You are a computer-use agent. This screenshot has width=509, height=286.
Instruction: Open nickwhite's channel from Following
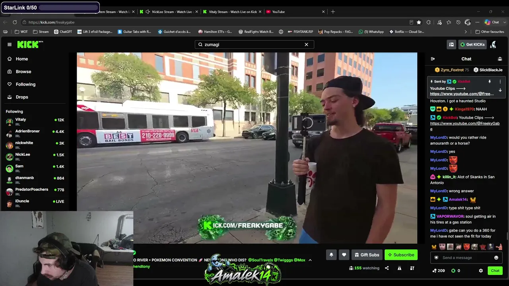click(35, 145)
